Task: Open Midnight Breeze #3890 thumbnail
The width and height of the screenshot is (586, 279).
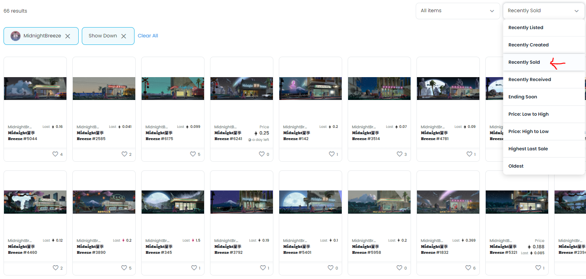Action: click(104, 202)
